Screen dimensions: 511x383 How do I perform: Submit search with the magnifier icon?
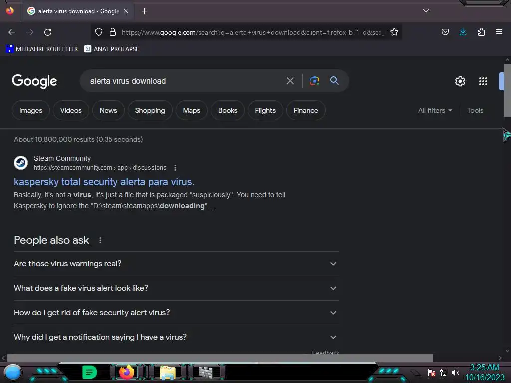tap(334, 80)
